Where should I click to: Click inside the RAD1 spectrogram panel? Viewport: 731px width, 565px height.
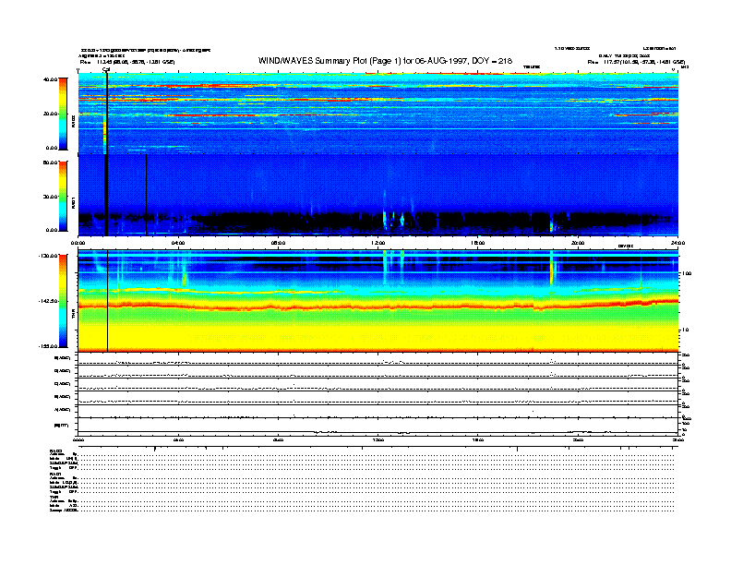click(378, 195)
